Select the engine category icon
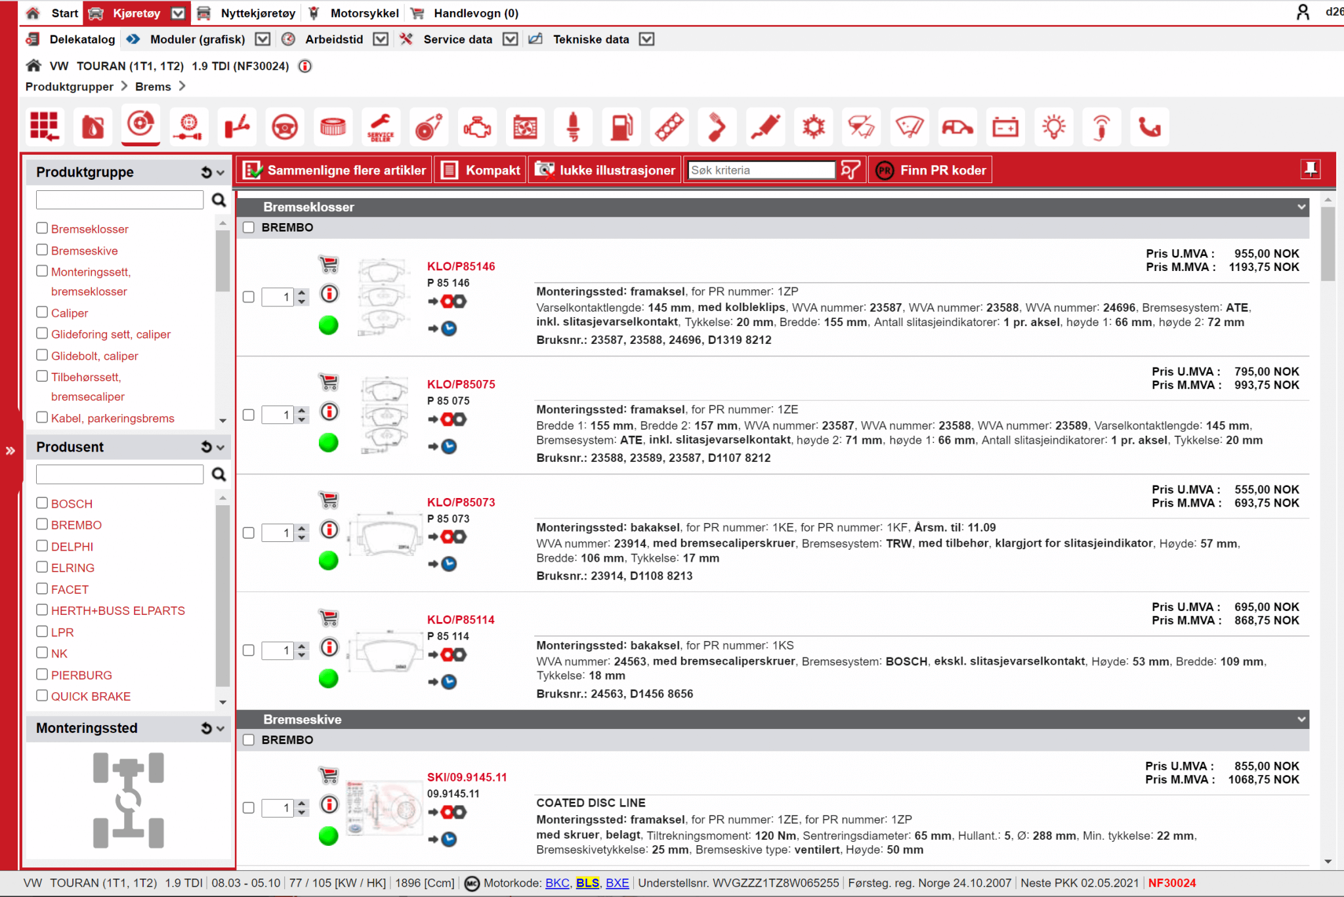This screenshot has height=897, width=1344. click(x=477, y=127)
